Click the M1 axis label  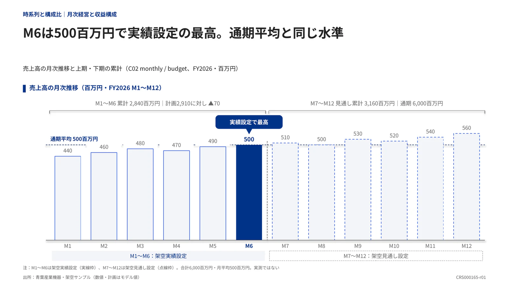coord(68,246)
